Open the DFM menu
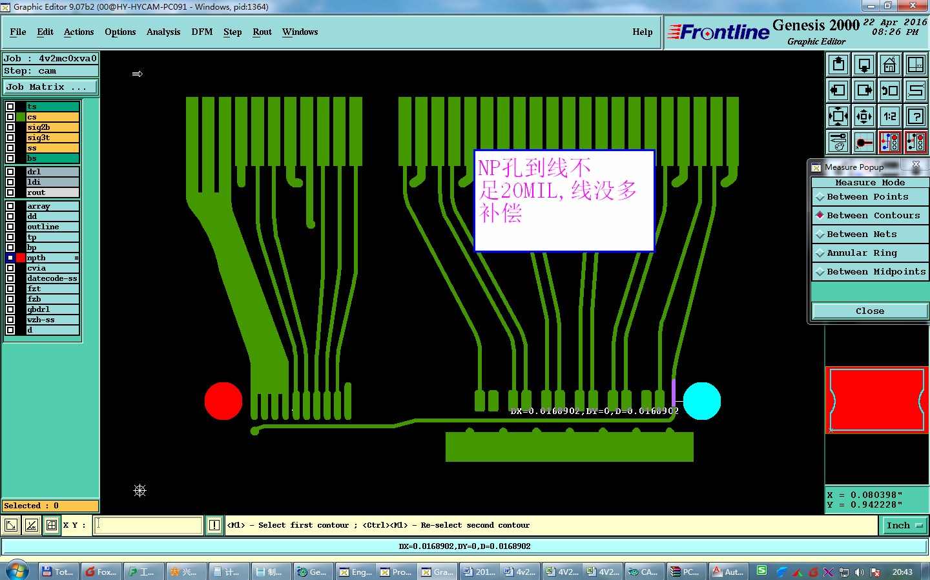The height and width of the screenshot is (580, 930). point(202,32)
